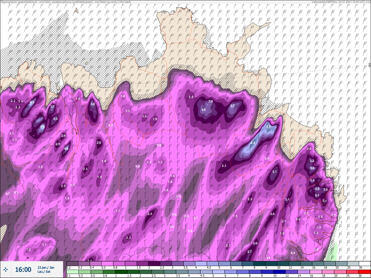Click the 2.7 precipitation value on the map
The image size is (371, 278).
coord(250,252)
